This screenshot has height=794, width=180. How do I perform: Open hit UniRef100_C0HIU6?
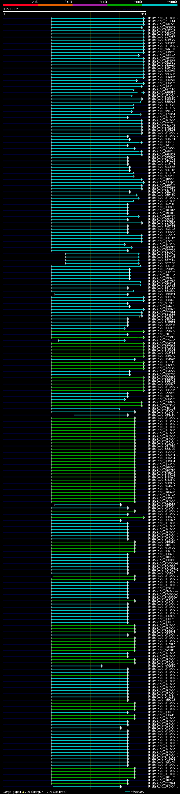[161, 127]
